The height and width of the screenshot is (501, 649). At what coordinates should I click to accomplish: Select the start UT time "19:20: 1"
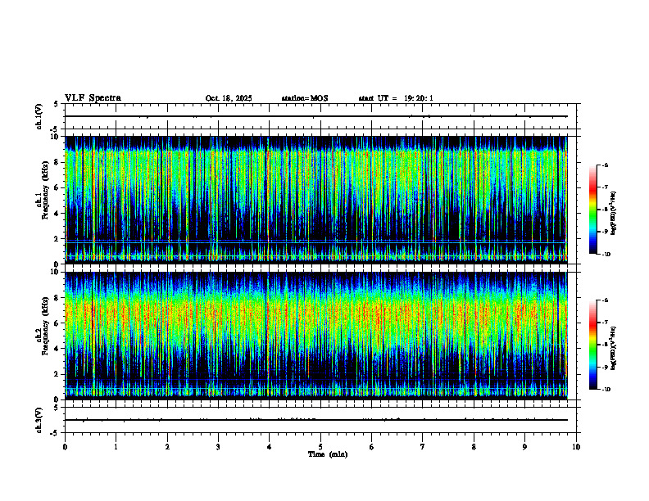click(419, 98)
